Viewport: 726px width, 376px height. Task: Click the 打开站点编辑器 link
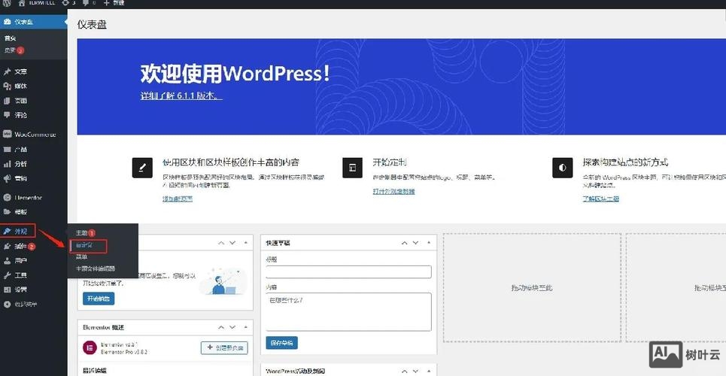click(393, 191)
